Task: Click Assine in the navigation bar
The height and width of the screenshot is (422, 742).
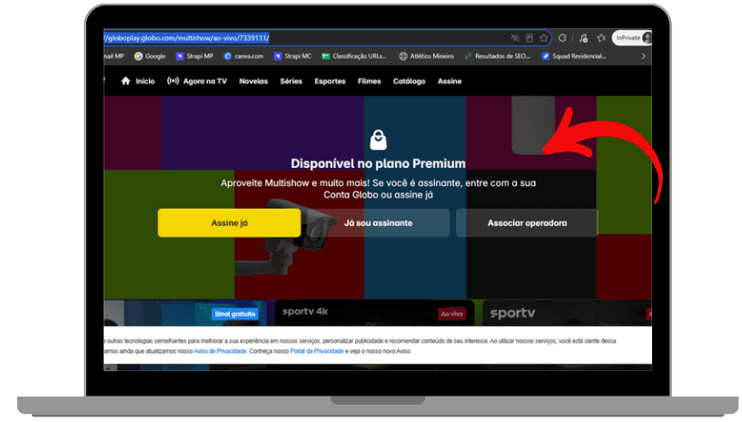Action: [x=450, y=82]
